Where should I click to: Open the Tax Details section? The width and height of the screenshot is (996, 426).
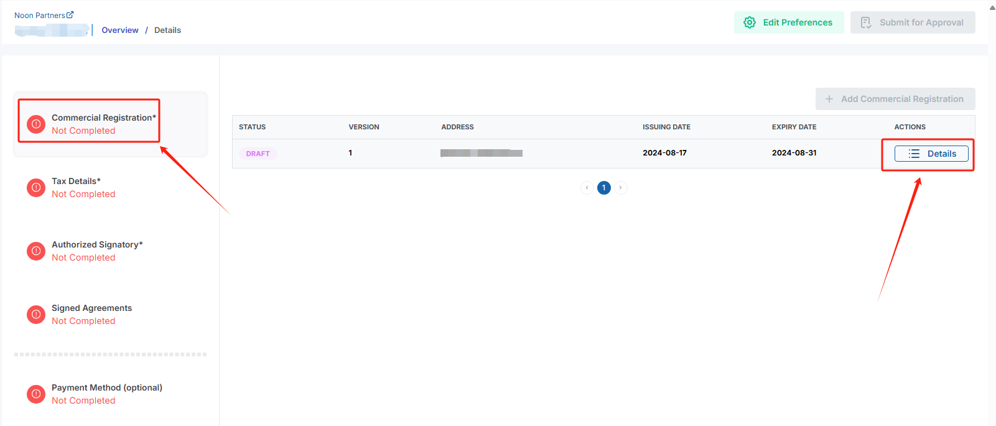point(83,187)
